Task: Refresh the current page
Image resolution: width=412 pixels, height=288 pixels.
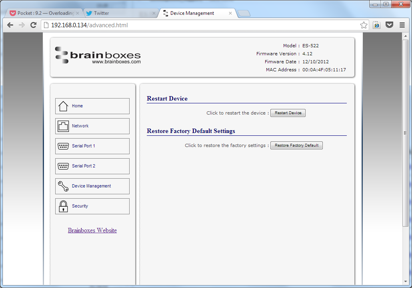Action: (33, 25)
